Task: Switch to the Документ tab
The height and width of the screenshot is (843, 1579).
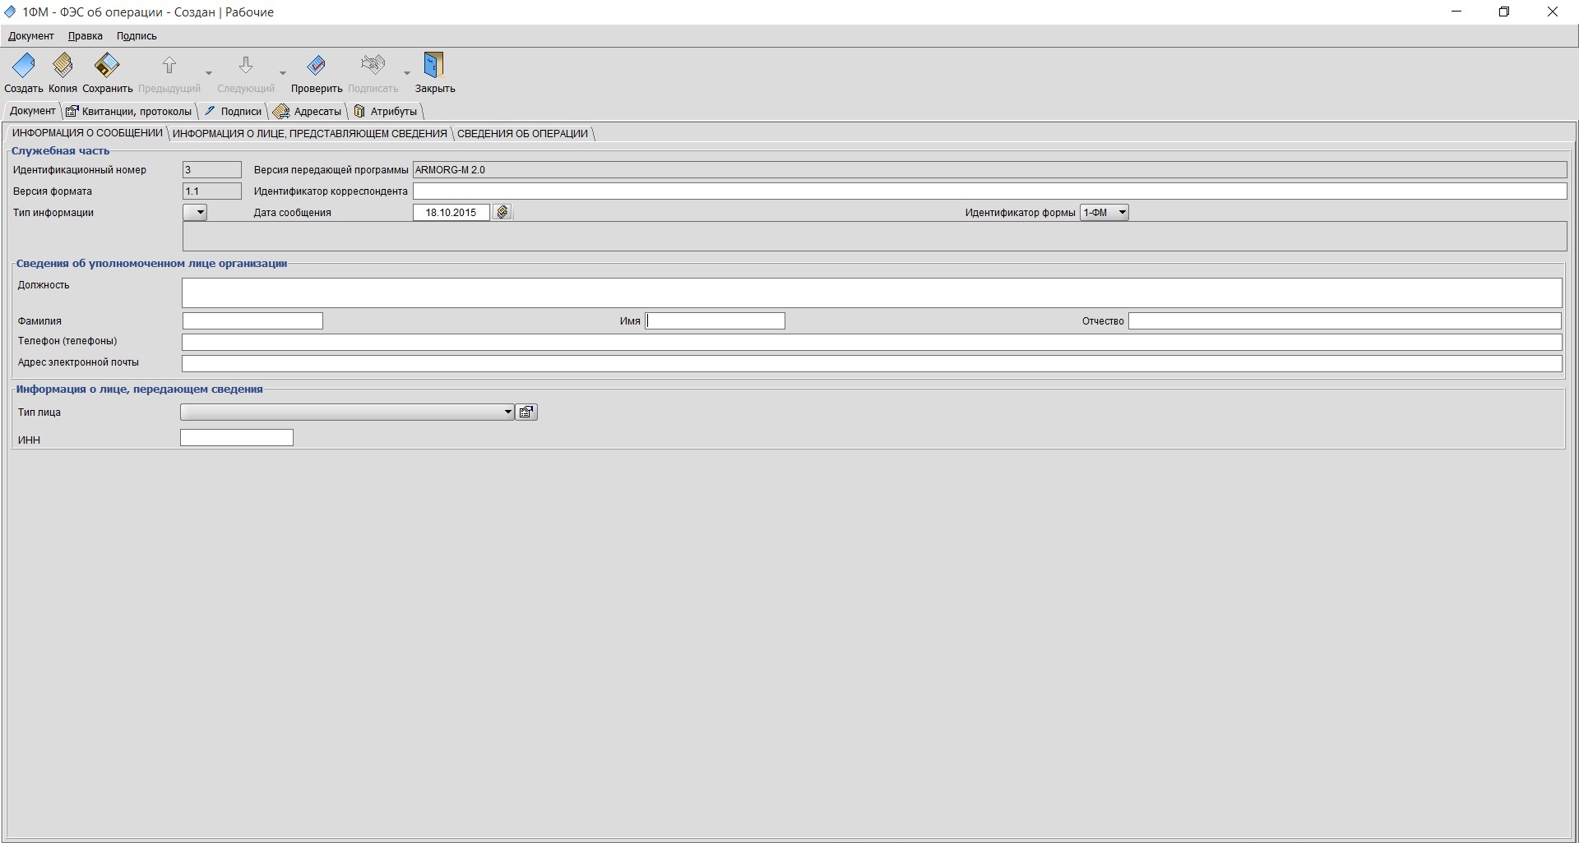Action: (x=33, y=111)
